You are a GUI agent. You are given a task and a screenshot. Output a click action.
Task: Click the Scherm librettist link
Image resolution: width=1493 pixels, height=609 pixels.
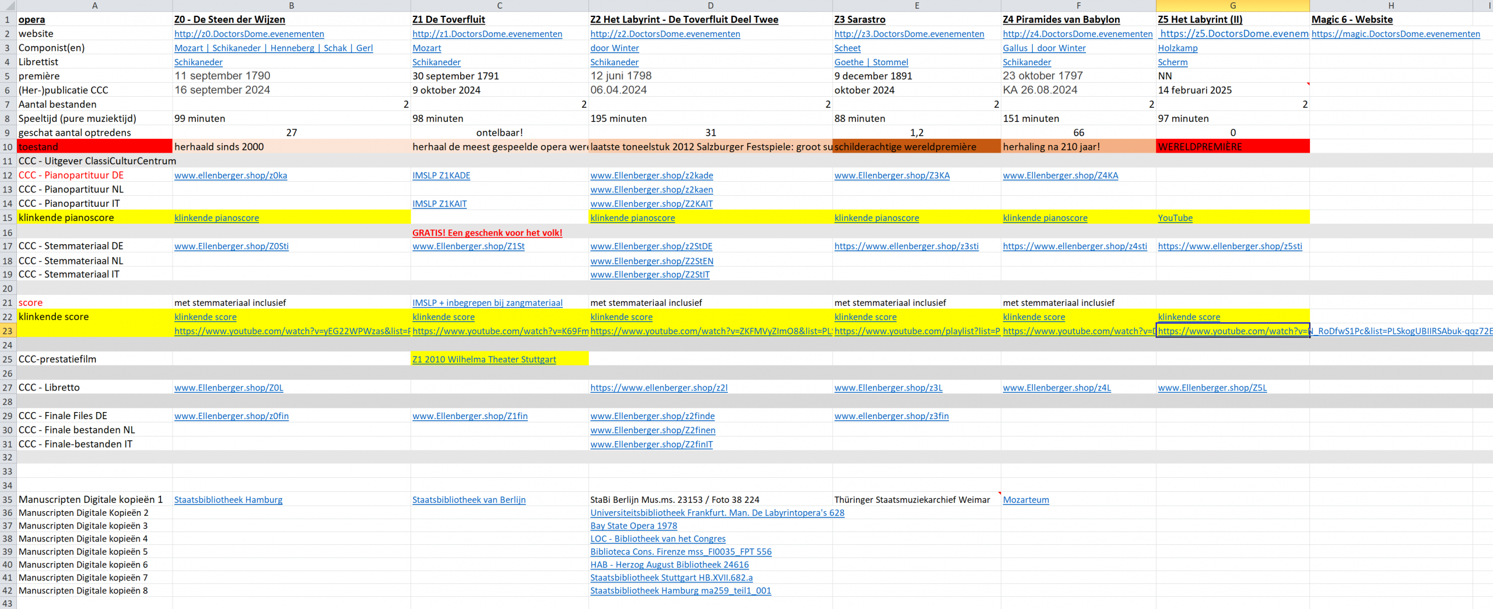click(x=1173, y=62)
